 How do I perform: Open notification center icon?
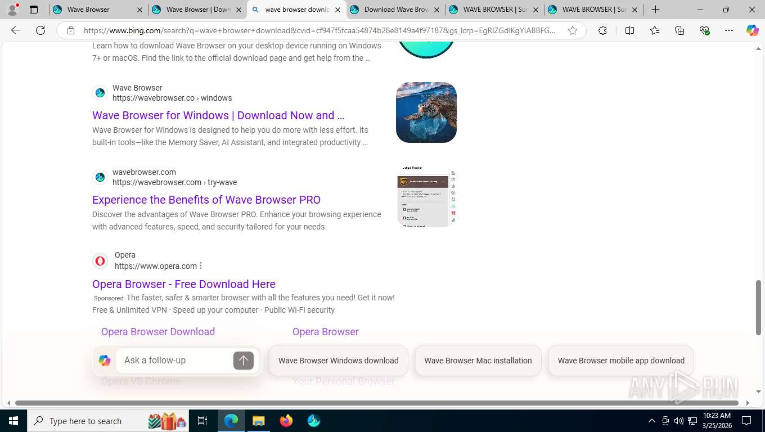[x=746, y=421]
